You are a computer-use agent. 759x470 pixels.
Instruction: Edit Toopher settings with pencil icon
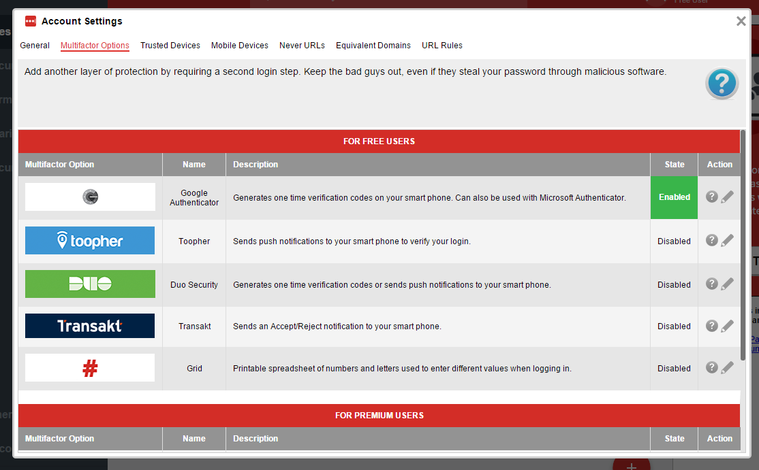[x=727, y=240]
